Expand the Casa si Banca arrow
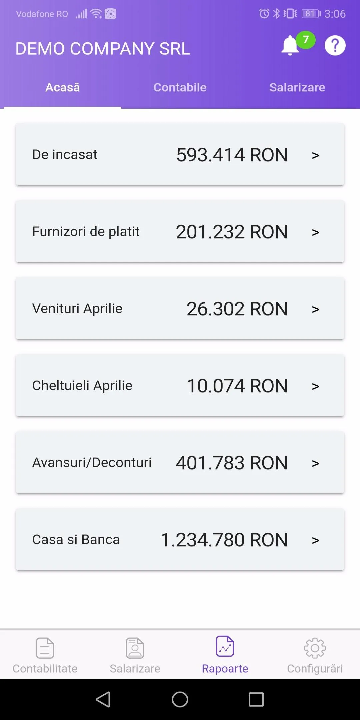 point(316,540)
